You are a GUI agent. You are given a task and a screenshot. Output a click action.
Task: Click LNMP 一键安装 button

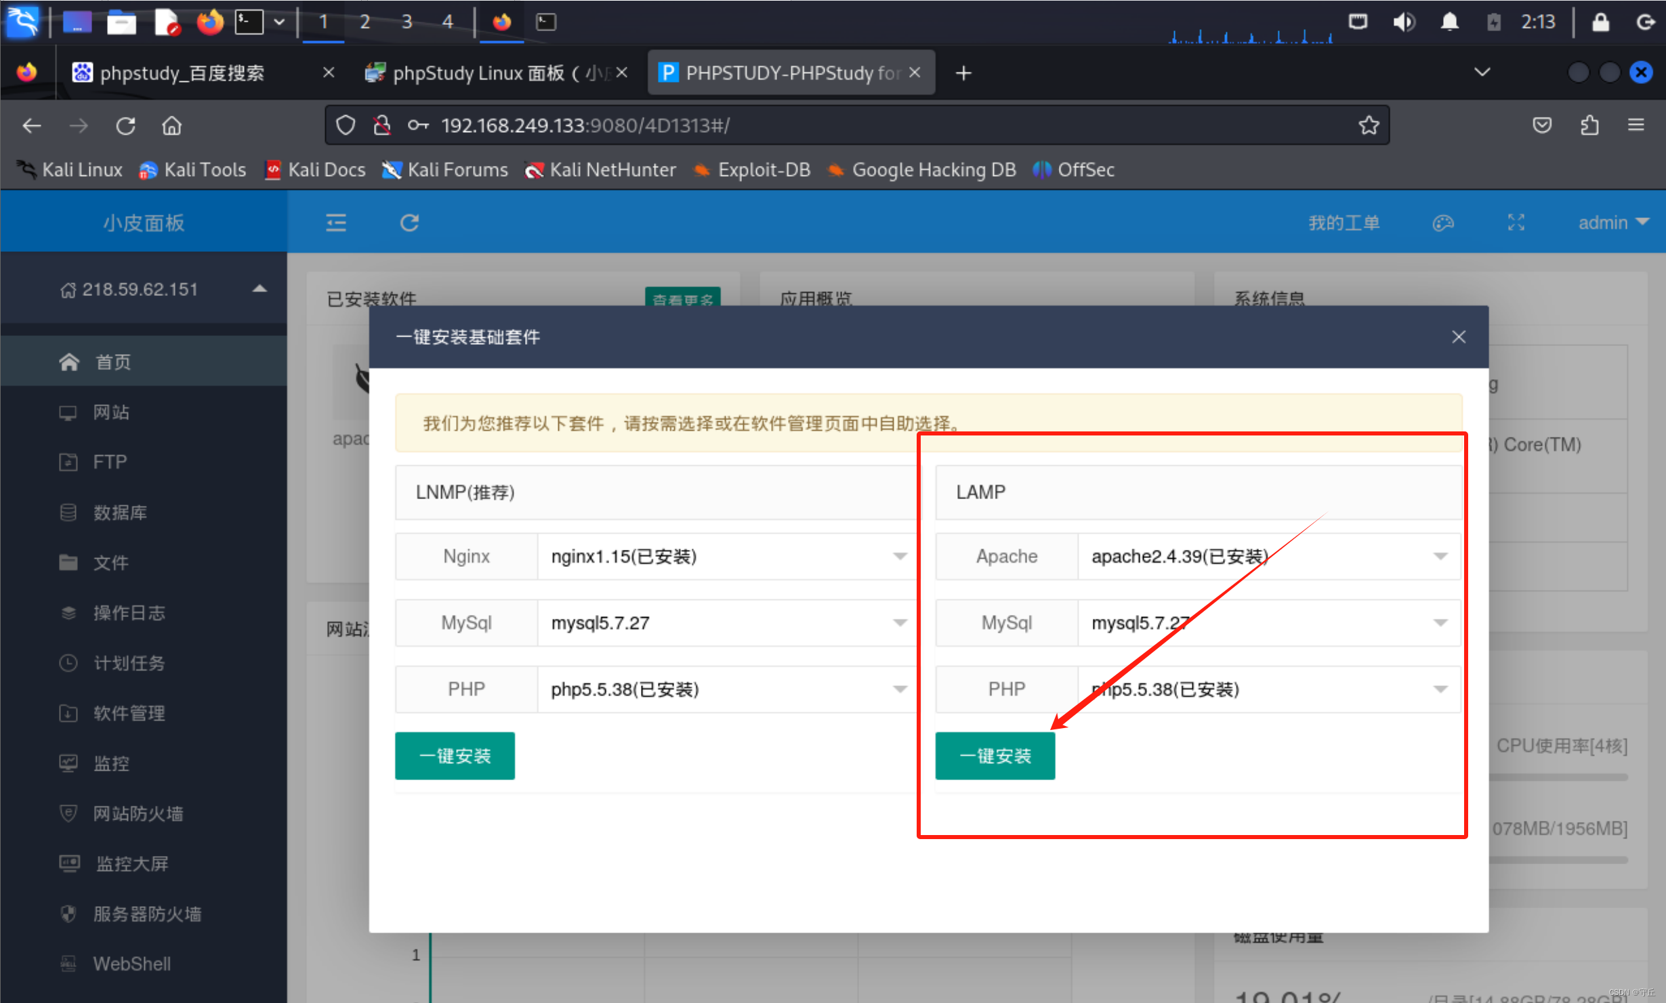point(455,756)
